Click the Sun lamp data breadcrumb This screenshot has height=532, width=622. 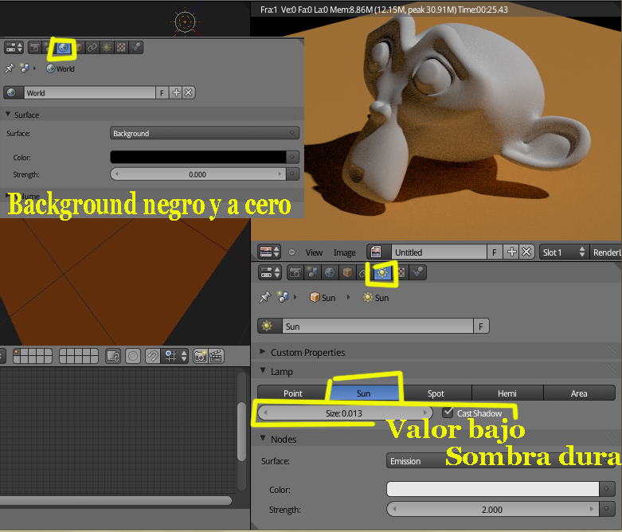click(x=376, y=298)
